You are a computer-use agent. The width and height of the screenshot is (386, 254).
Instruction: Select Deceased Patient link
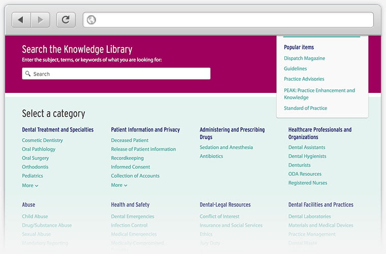(x=130, y=140)
